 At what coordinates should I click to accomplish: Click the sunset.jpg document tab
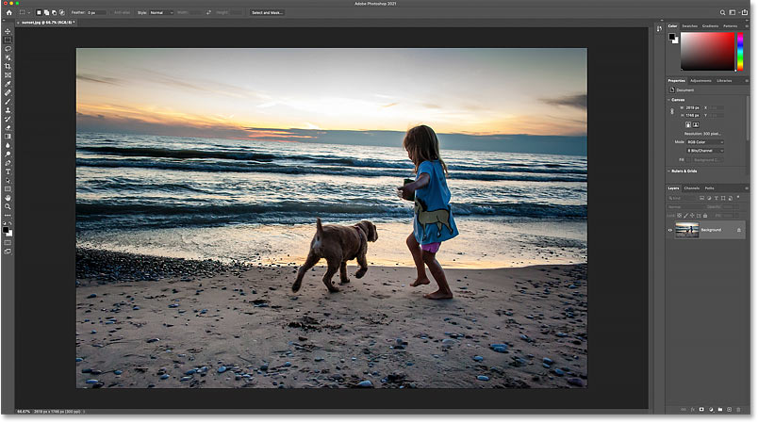pyautogui.click(x=47, y=23)
